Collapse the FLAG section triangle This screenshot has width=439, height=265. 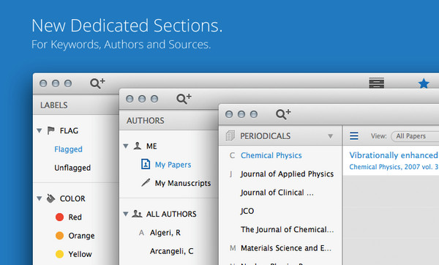click(40, 130)
